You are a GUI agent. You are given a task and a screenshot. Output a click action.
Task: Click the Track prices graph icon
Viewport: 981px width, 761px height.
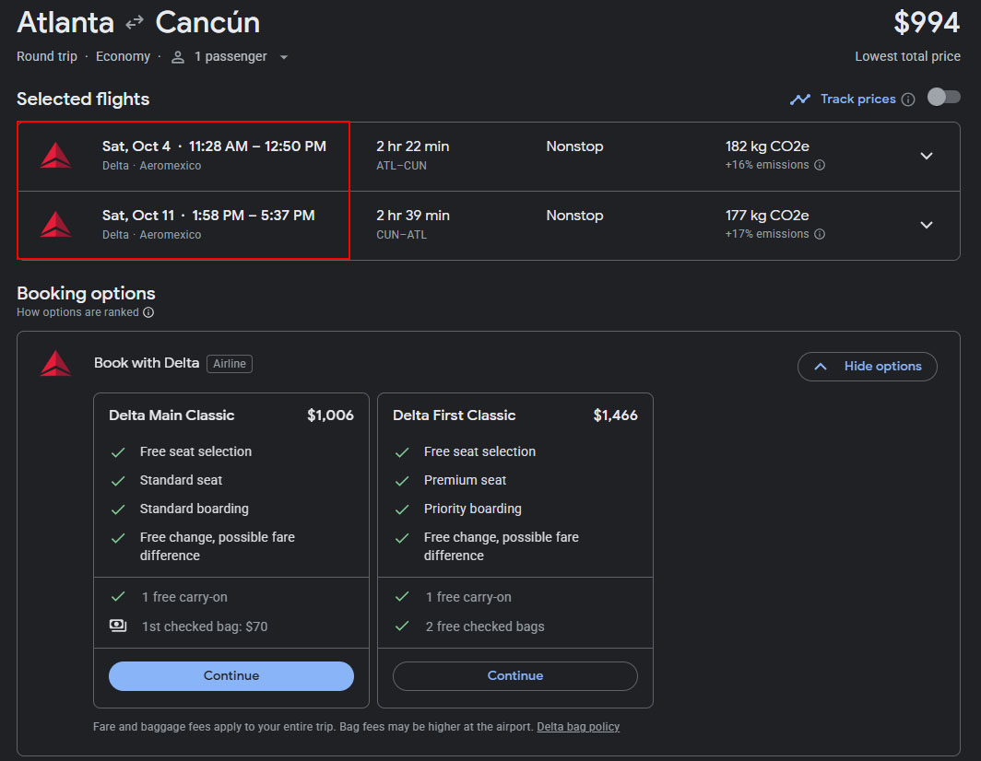click(799, 100)
